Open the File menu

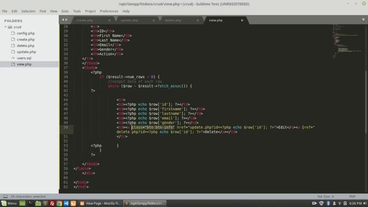pos(5,11)
